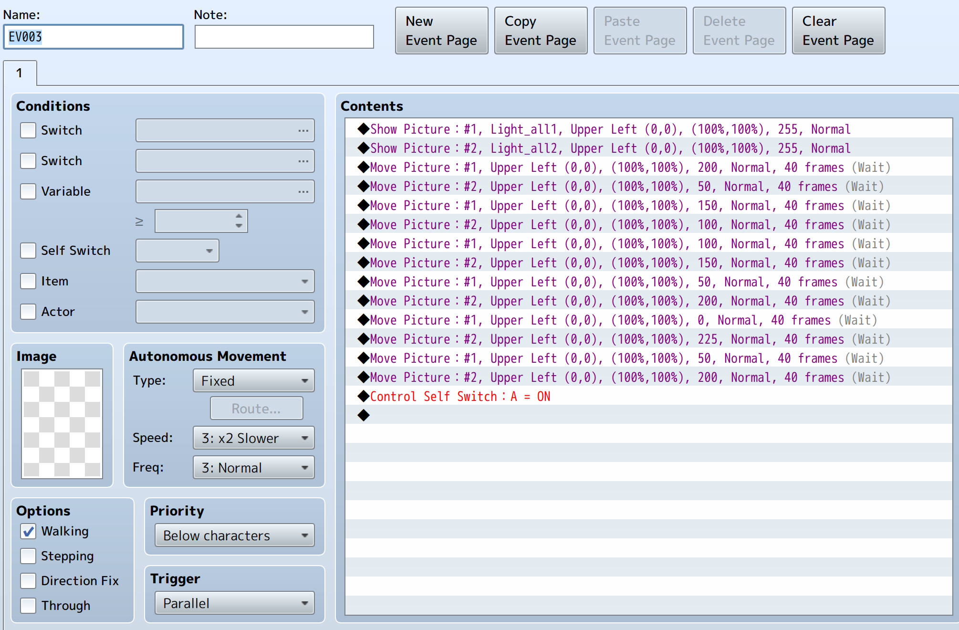Select the Show Picture #2 Light_all2 command
This screenshot has height=630, width=959.
(x=649, y=148)
